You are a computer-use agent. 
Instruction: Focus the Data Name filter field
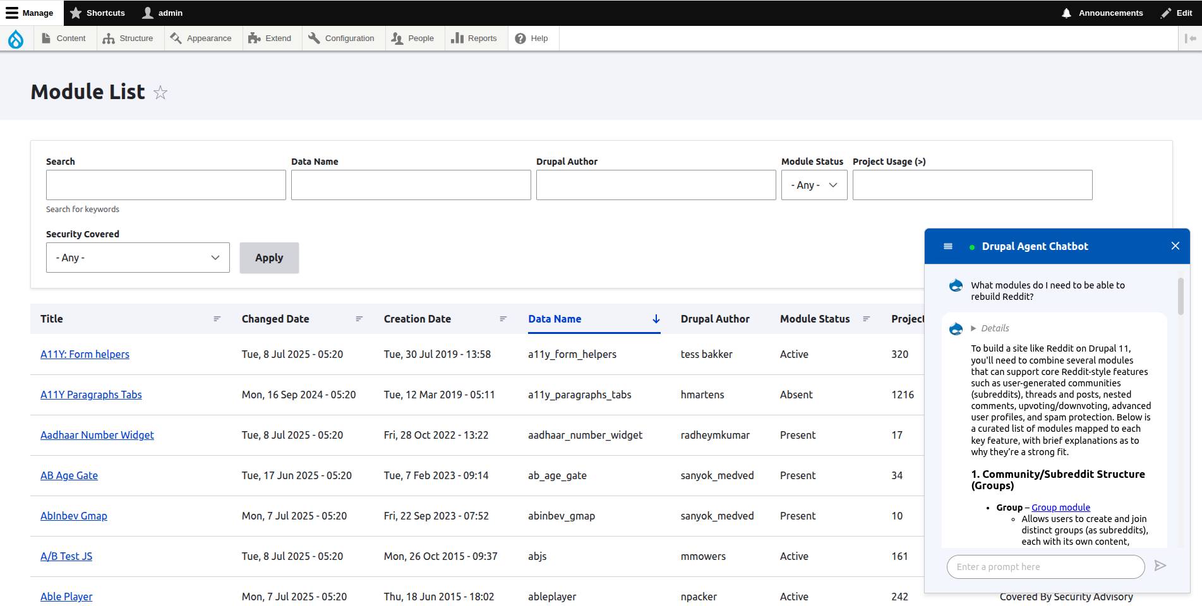(x=411, y=185)
